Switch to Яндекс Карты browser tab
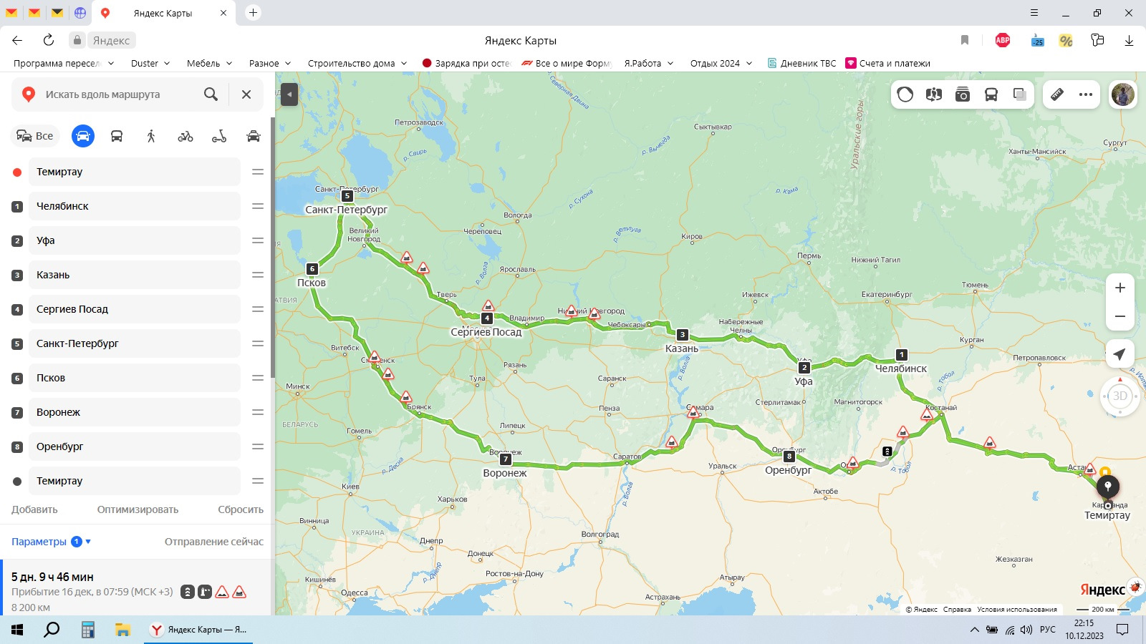This screenshot has width=1146, height=644. coord(163,13)
